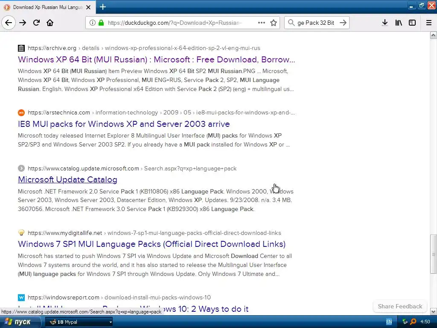Click the windowsreport W favicon
The width and height of the screenshot is (437, 328).
click(21, 297)
